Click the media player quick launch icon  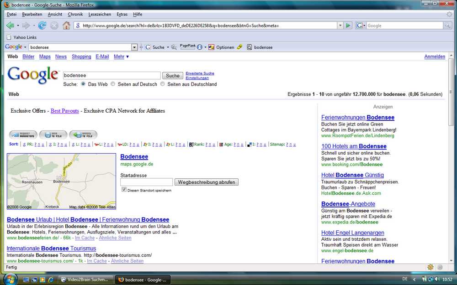tap(43, 280)
